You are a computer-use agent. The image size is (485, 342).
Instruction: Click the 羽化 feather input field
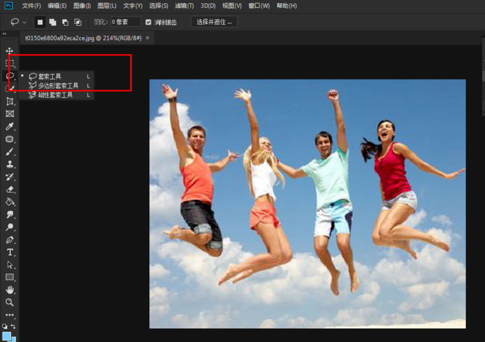[x=126, y=22]
